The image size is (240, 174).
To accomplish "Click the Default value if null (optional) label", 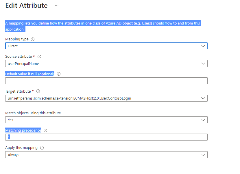I will pyautogui.click(x=30, y=74).
